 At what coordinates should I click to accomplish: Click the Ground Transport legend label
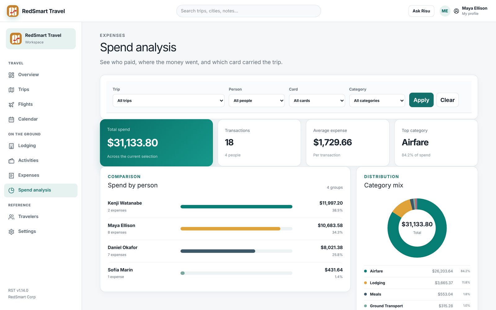point(386,306)
